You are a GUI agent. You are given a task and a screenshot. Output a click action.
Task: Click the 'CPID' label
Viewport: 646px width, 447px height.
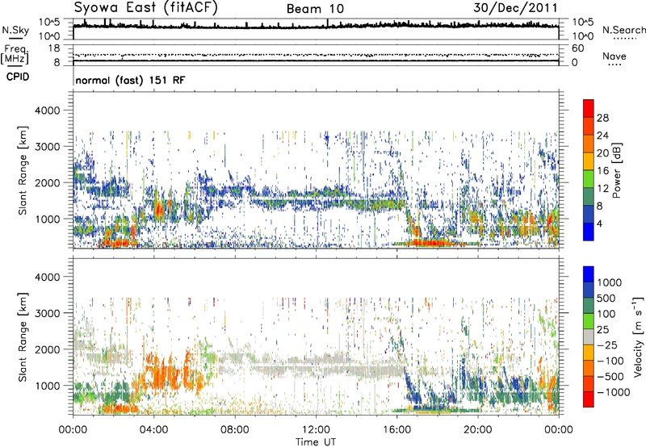point(18,77)
